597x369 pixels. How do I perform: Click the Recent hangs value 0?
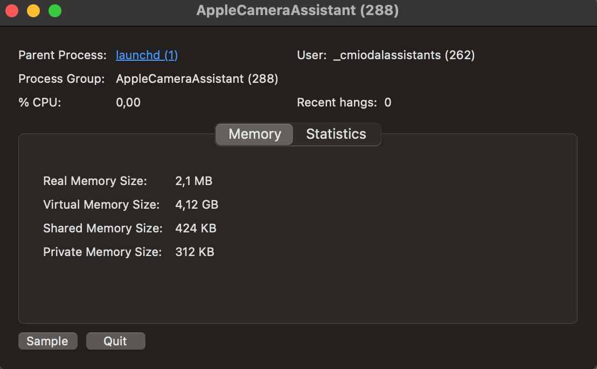pos(387,103)
